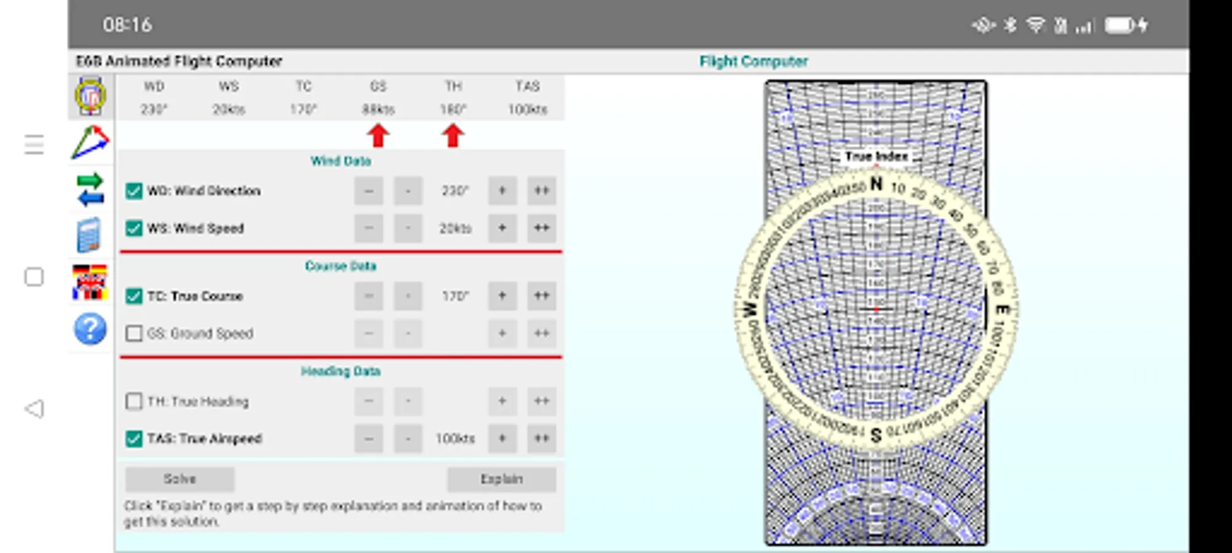The image size is (1232, 553).
Task: Click the N mark on compass rose
Action: (876, 184)
